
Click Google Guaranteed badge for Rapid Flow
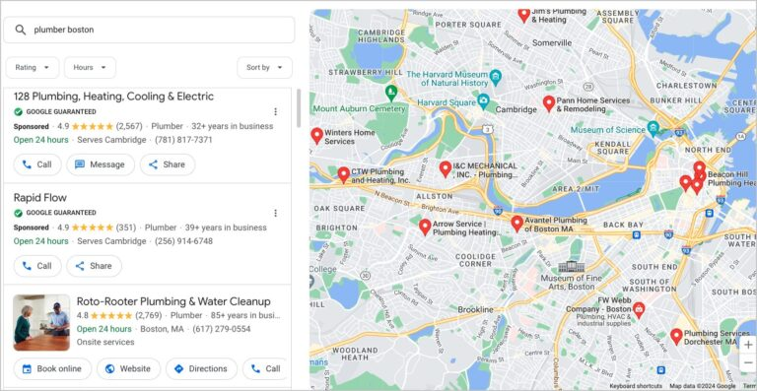(55, 213)
